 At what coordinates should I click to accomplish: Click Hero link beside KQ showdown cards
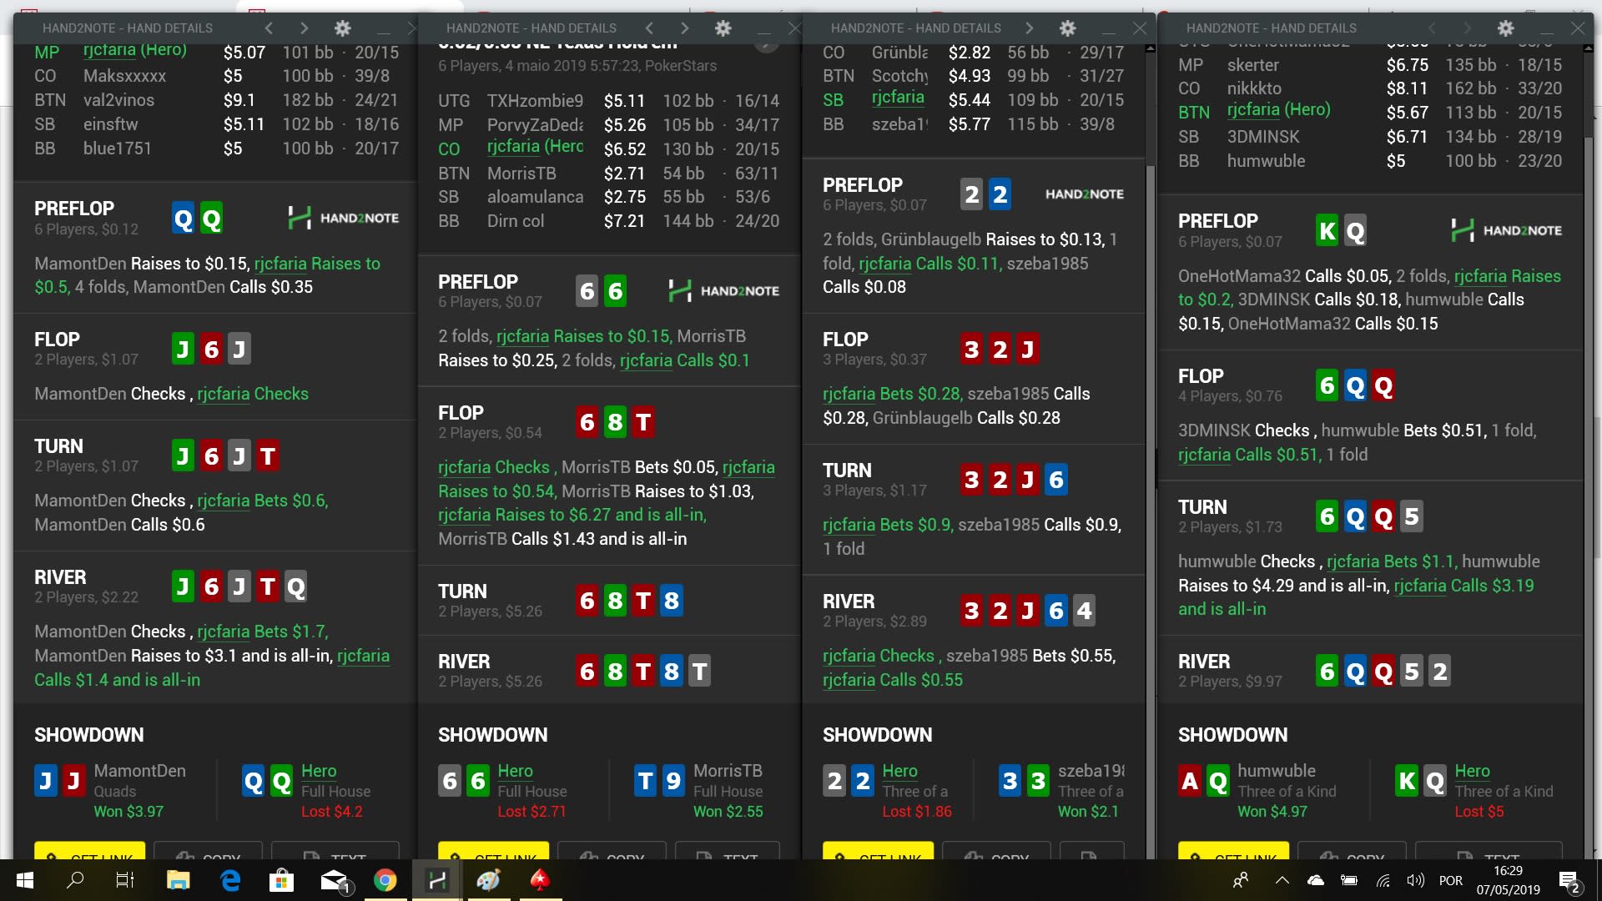[x=1472, y=771]
